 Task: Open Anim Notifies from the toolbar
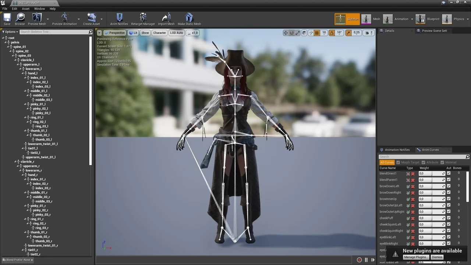119,19
